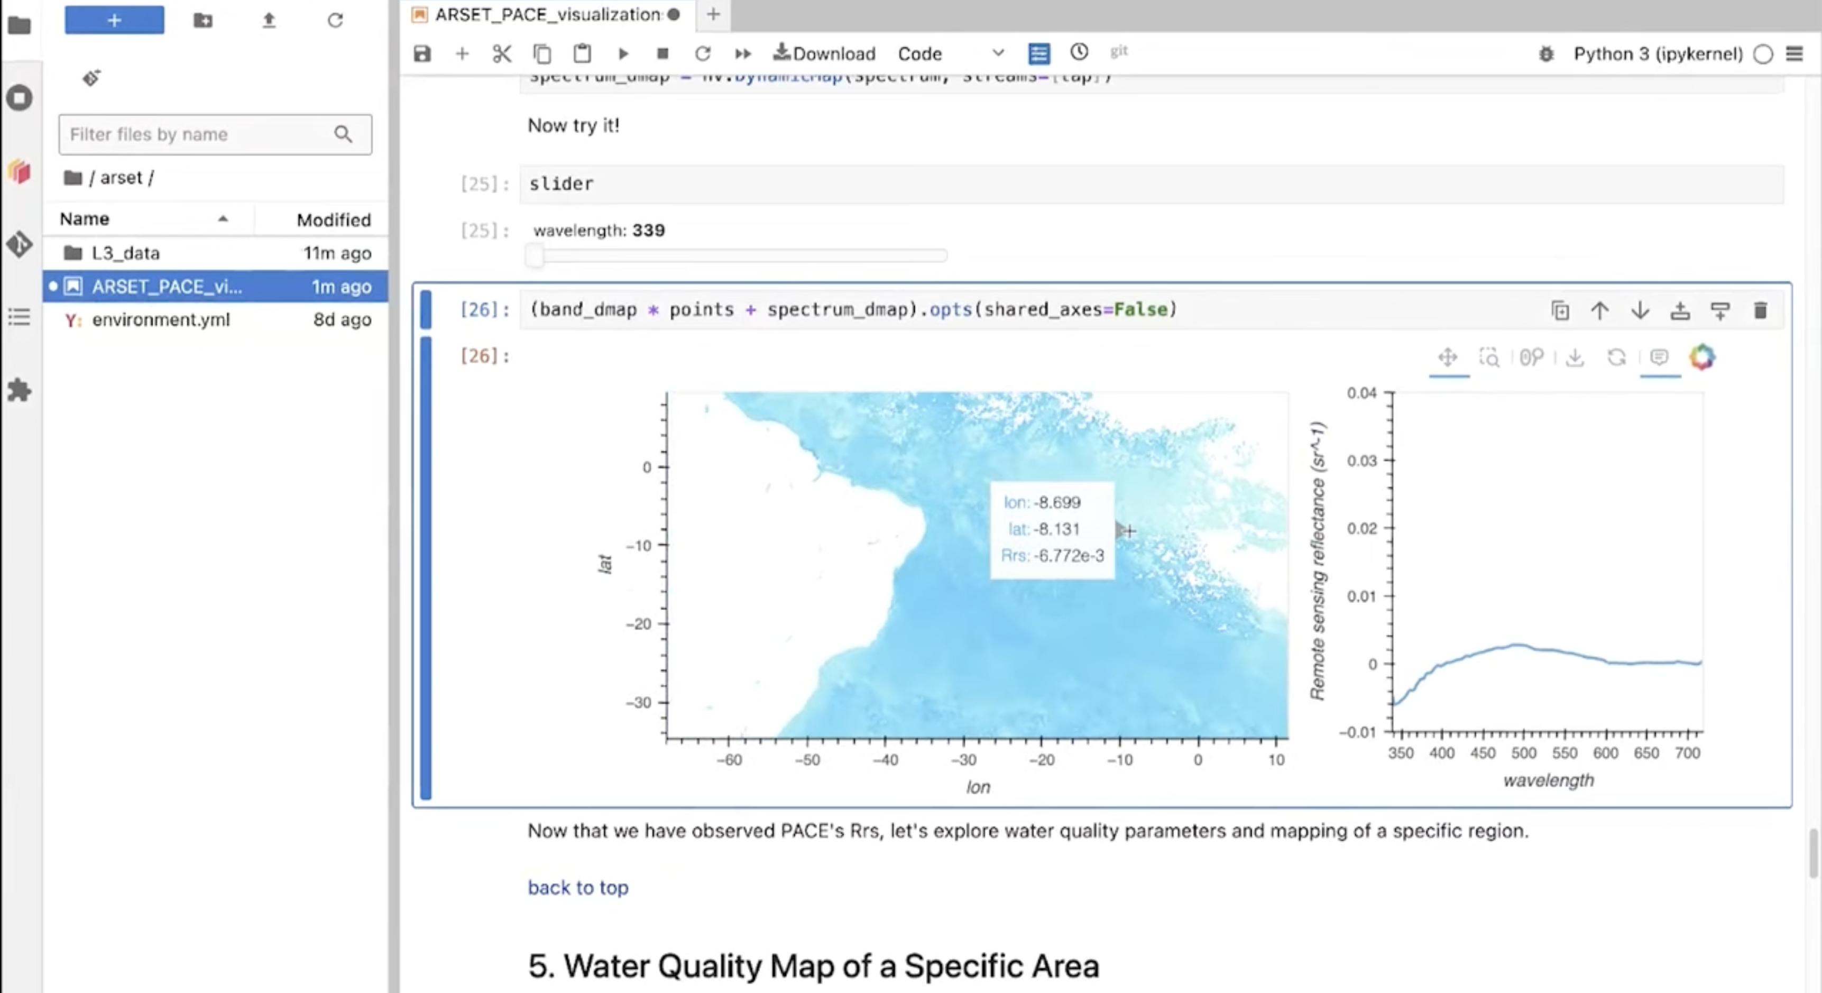Open running terminals and kernels panel

pyautogui.click(x=19, y=98)
